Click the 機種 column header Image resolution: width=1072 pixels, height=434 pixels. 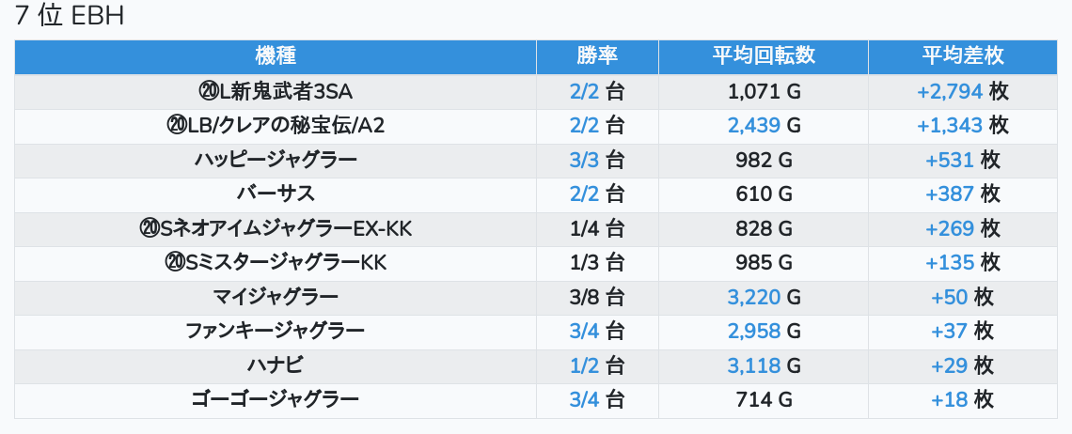click(x=275, y=55)
